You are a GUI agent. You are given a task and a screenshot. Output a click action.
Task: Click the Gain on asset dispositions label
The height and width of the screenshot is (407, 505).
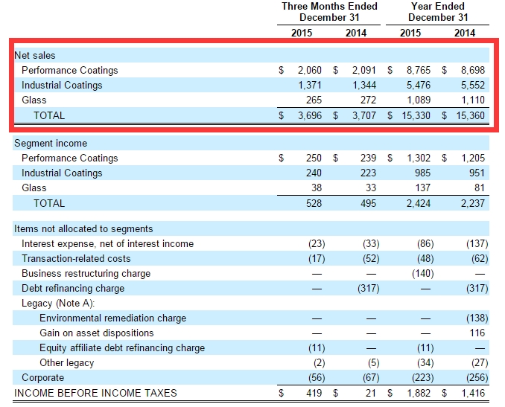pyautogui.click(x=96, y=333)
